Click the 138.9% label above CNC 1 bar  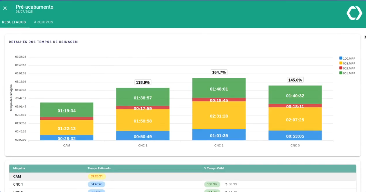click(143, 82)
